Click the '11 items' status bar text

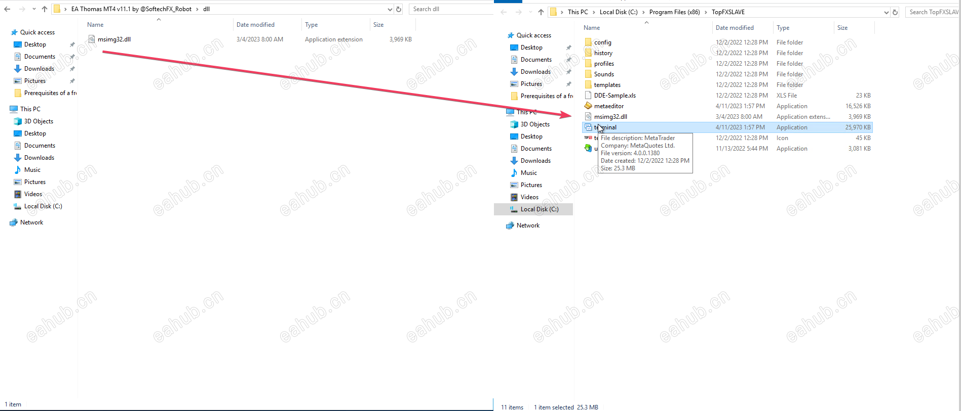(512, 407)
